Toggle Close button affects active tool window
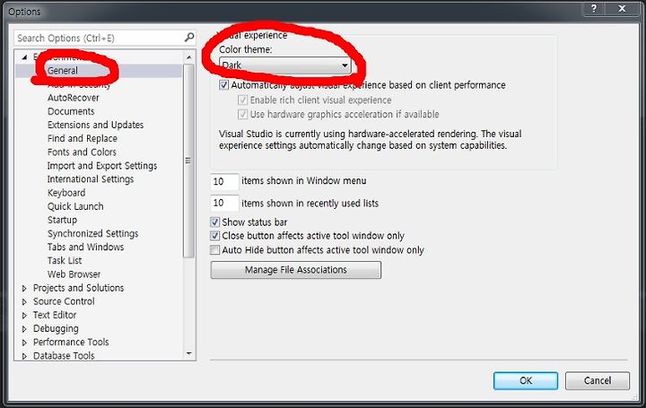 [214, 236]
